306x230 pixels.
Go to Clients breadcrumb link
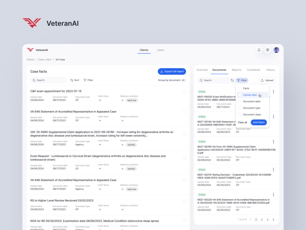tap(30, 59)
